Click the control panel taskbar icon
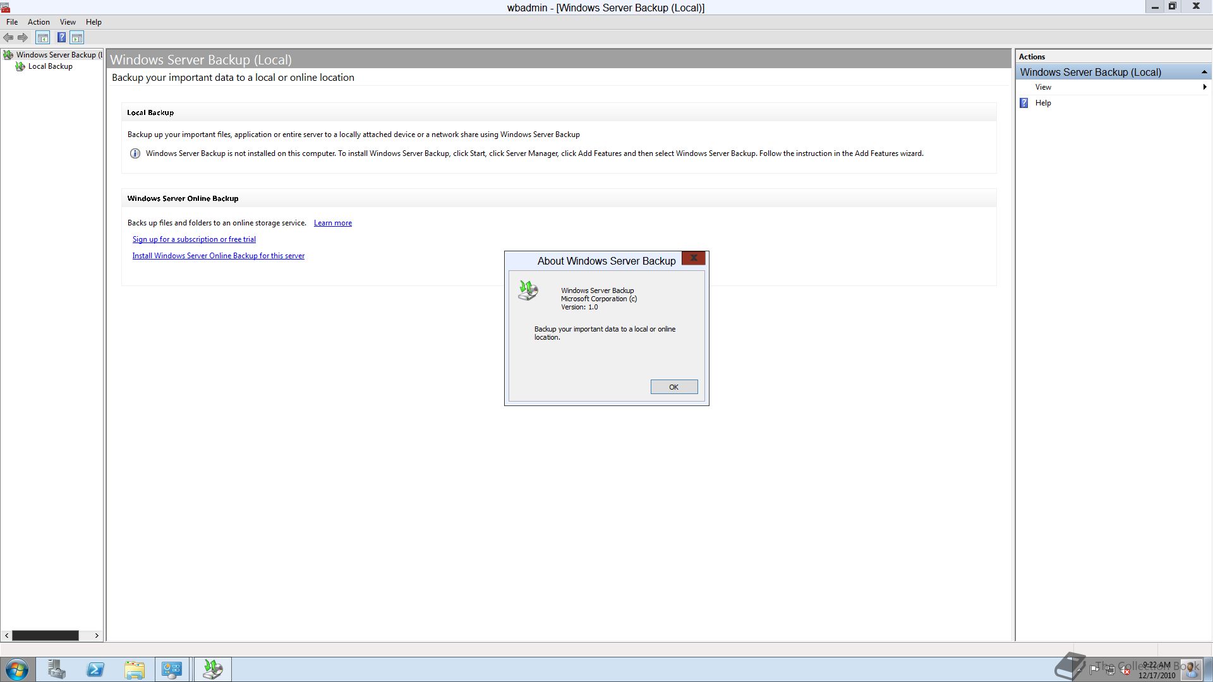This screenshot has height=682, width=1213. point(171,669)
